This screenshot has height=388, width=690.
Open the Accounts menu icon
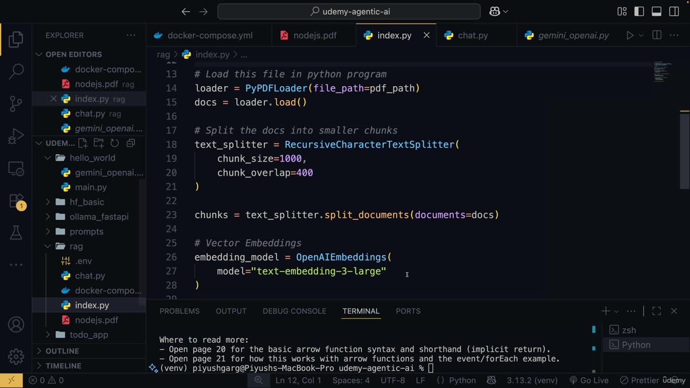click(16, 324)
